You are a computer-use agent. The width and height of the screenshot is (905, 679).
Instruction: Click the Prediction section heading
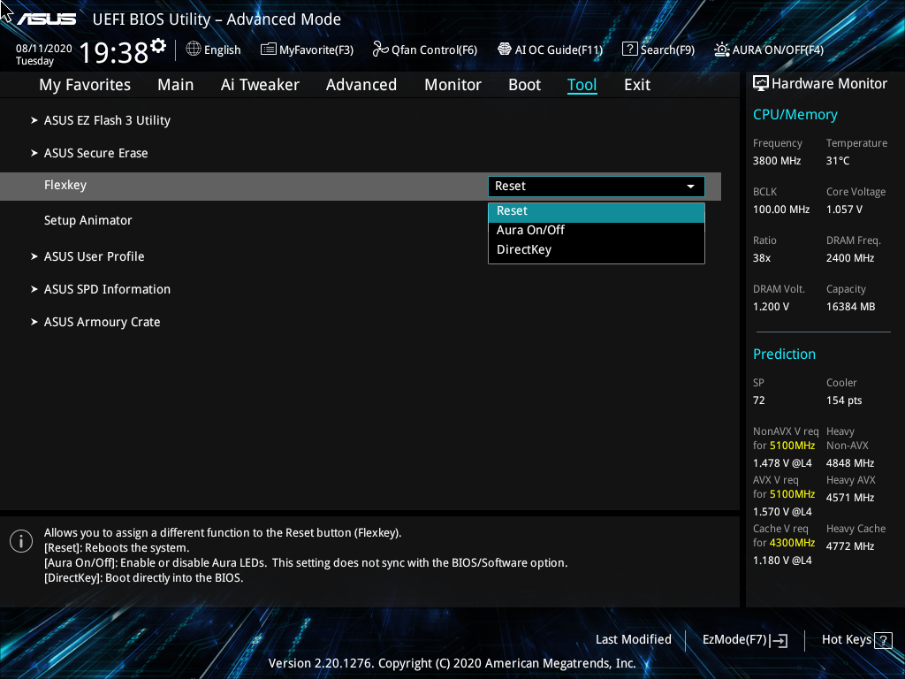point(784,354)
